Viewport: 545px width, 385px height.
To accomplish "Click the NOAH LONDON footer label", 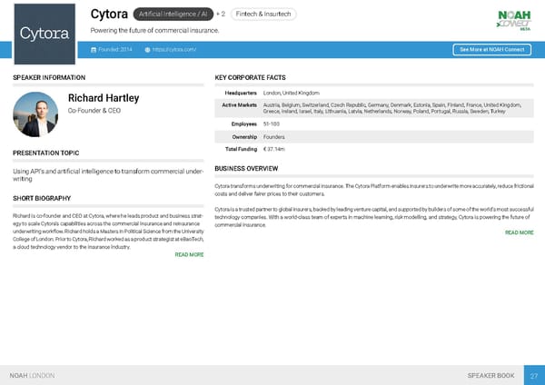I will tap(30, 374).
